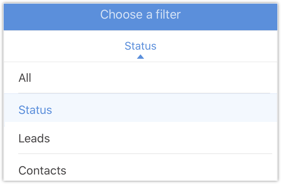This screenshot has height=184, width=281.
Task: Filter the list by Leads
Action: click(34, 138)
